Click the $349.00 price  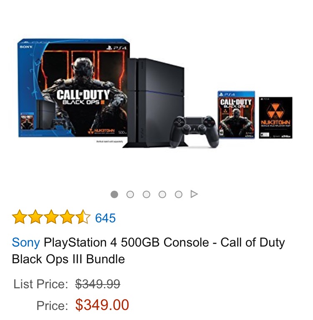click(102, 305)
